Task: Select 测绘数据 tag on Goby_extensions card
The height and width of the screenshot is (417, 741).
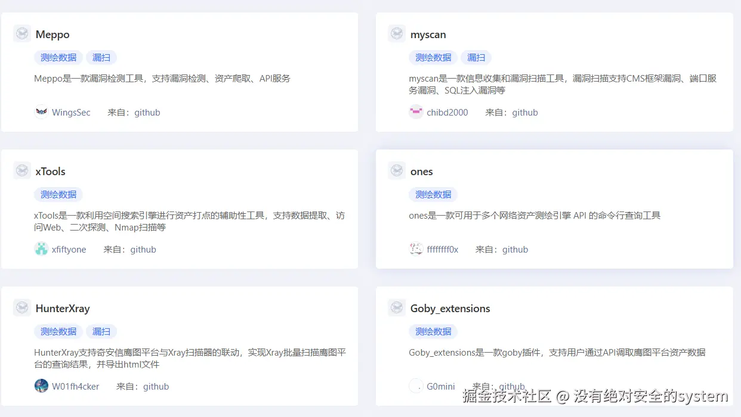Action: (433, 331)
